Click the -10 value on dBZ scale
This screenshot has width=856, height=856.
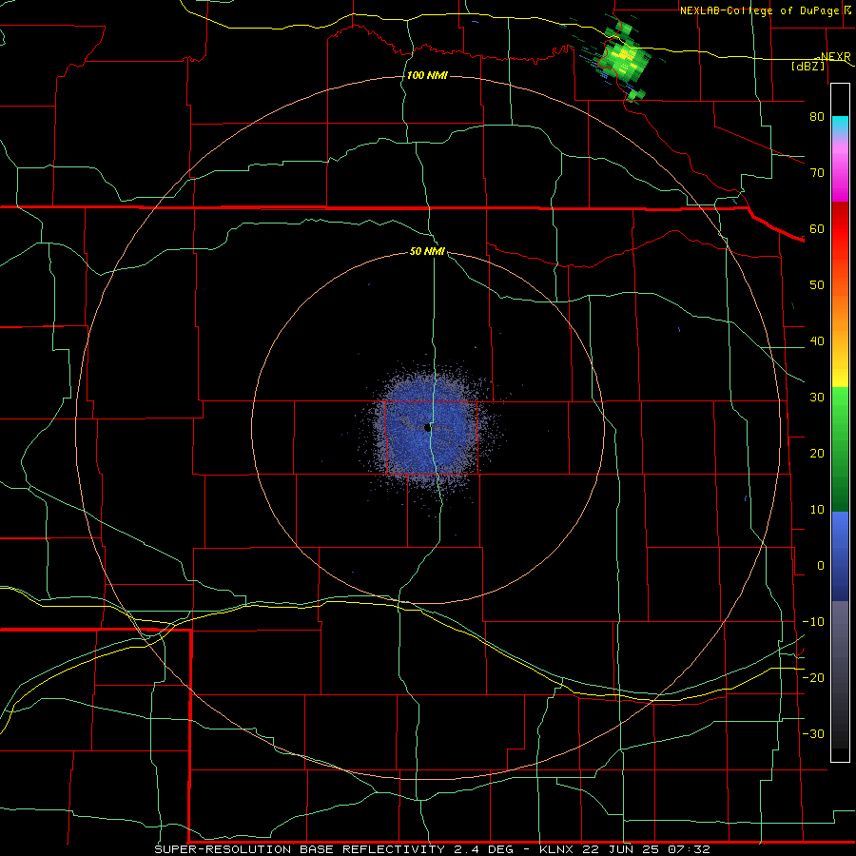813,622
